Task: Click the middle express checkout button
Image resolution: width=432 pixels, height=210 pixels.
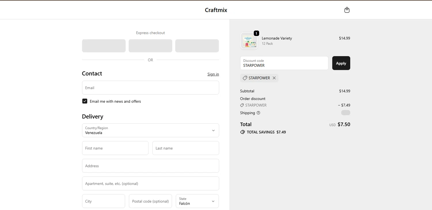Action: pos(150,46)
